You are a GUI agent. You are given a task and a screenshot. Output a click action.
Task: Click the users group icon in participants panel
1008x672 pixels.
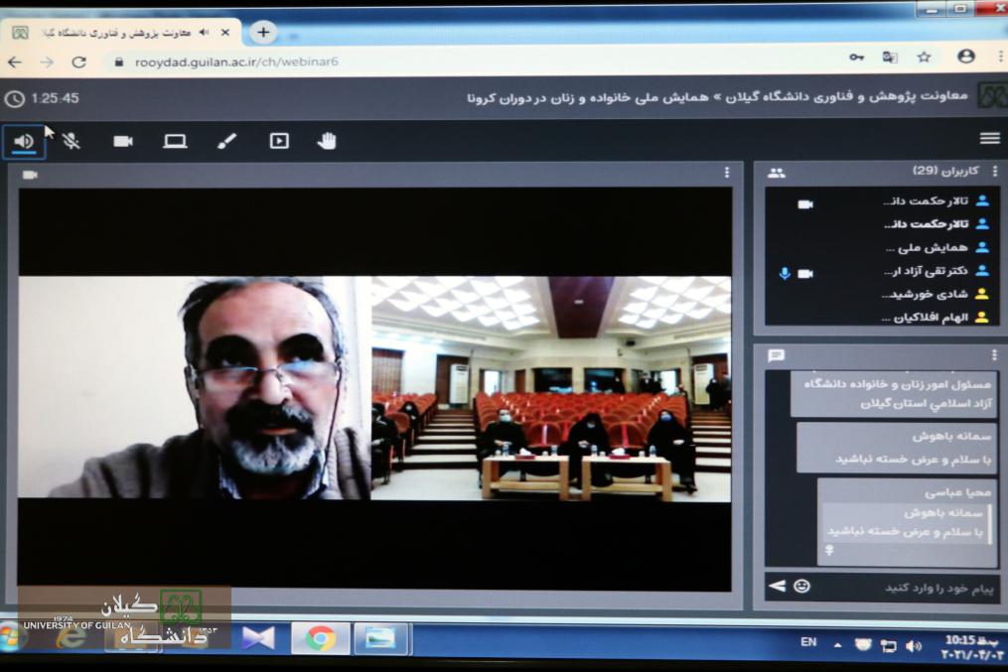point(776,173)
